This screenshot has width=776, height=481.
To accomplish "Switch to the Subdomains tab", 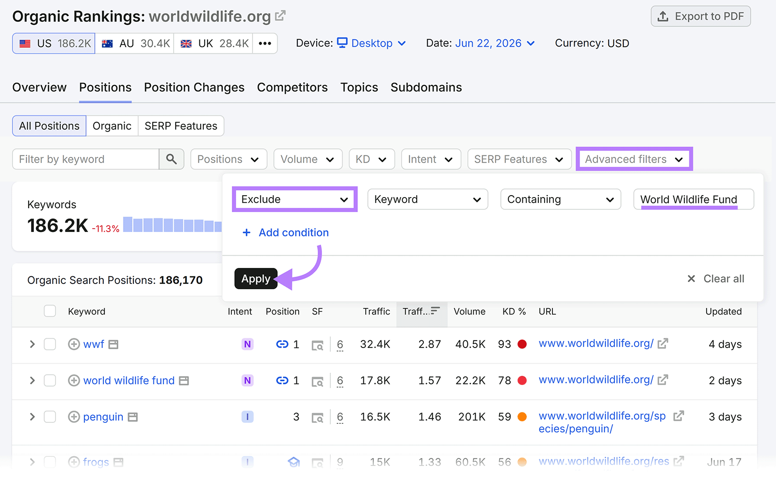I will point(426,87).
